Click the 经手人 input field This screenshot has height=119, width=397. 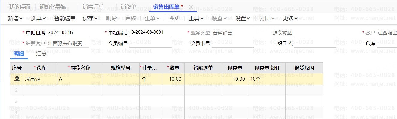point(315,43)
